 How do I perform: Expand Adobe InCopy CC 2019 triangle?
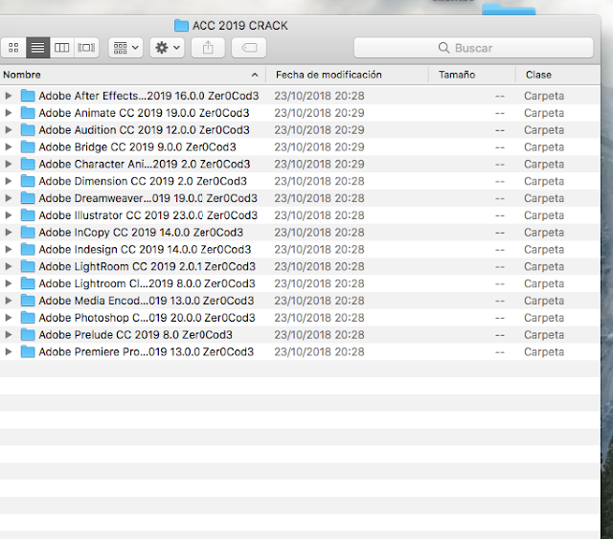tap(9, 233)
